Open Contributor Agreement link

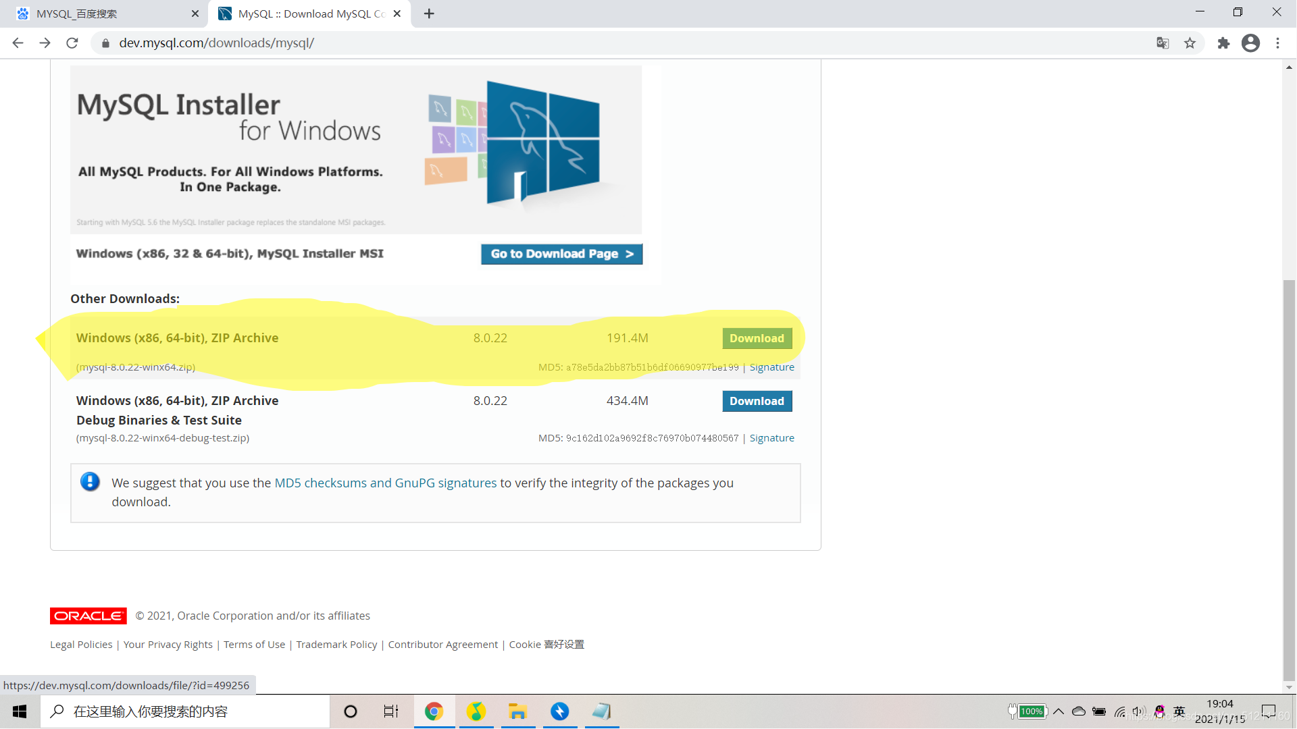click(442, 645)
